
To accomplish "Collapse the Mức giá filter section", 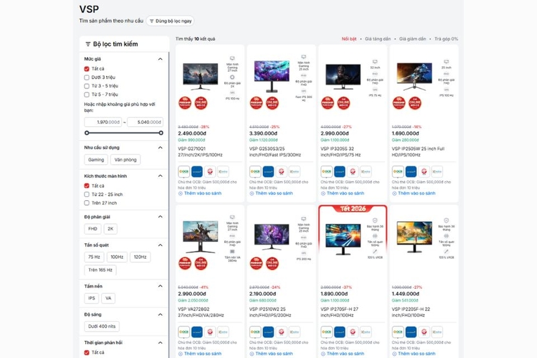I will coord(160,59).
